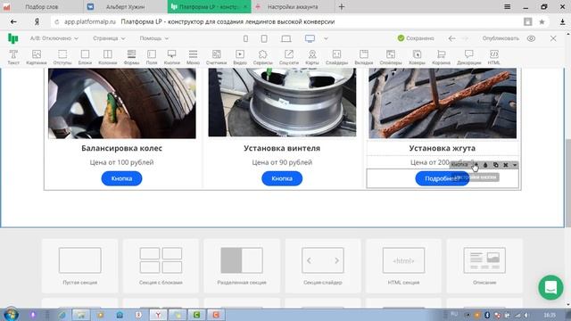Click Кнопка under Балансировка колес

[x=121, y=178]
